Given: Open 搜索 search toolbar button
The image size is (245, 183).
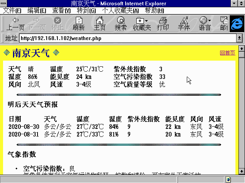Looking at the screenshot, I should pyautogui.click(x=121, y=24).
